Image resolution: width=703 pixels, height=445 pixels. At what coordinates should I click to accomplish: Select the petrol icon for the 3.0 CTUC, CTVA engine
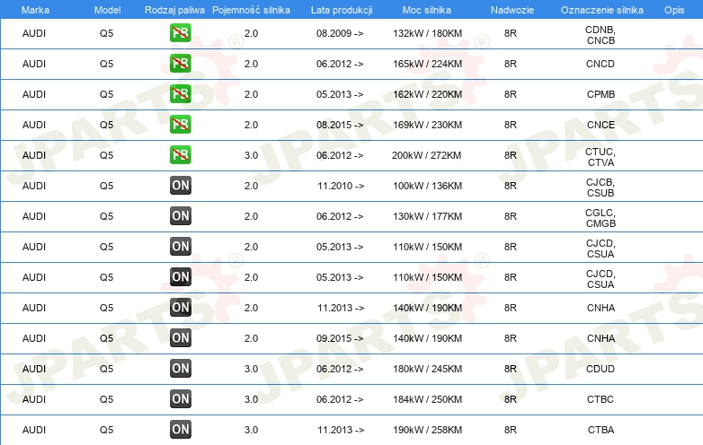[x=180, y=154]
